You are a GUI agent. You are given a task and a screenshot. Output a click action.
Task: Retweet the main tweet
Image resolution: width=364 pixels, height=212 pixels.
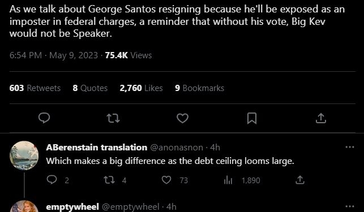click(x=113, y=118)
